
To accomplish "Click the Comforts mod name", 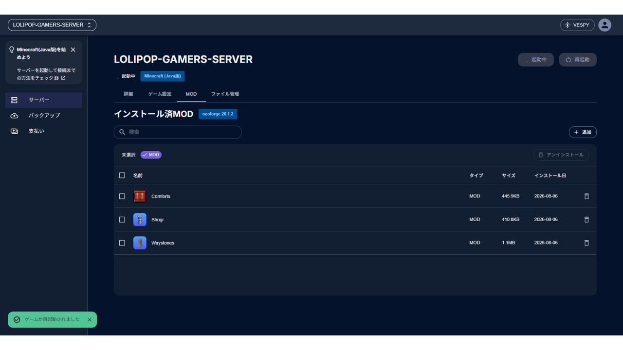I will pos(161,196).
